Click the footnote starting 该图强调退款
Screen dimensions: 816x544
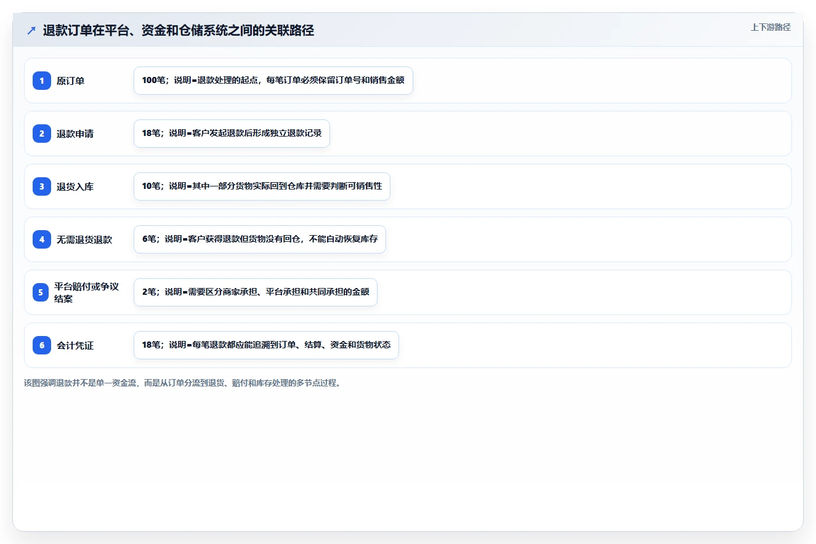(x=182, y=383)
